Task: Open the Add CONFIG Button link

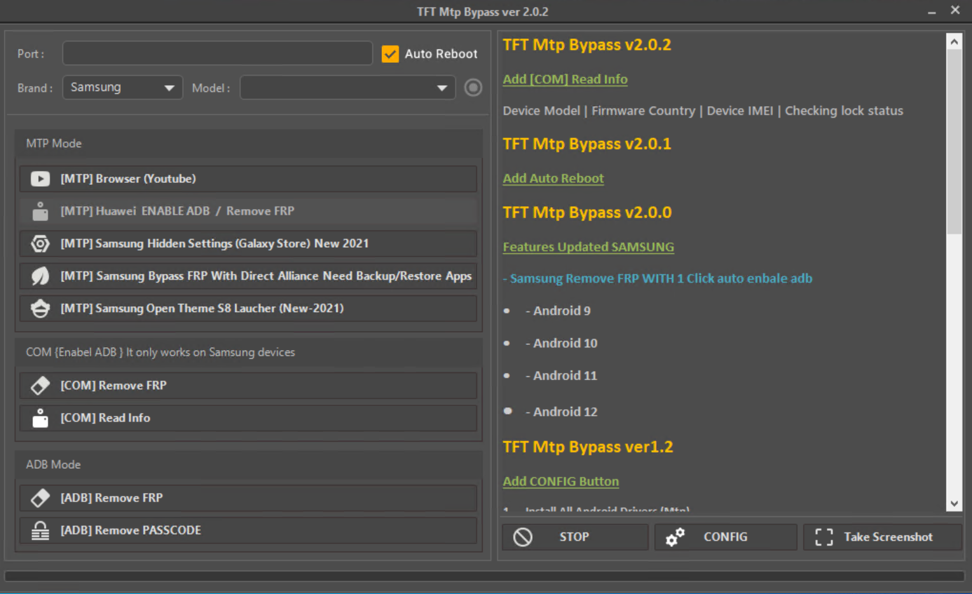Action: coord(561,482)
